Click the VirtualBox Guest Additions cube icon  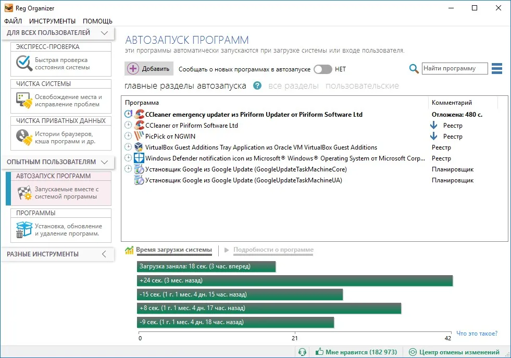pos(139,147)
